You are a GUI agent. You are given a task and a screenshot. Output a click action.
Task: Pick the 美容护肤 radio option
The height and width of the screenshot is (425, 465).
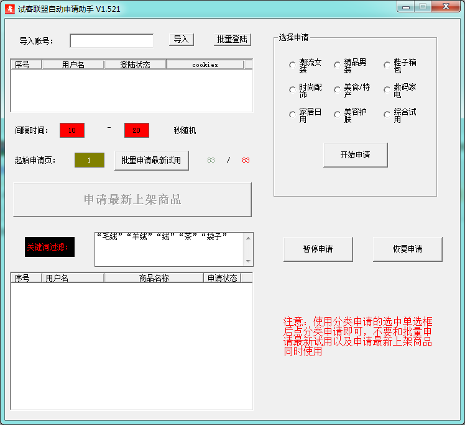click(x=337, y=115)
